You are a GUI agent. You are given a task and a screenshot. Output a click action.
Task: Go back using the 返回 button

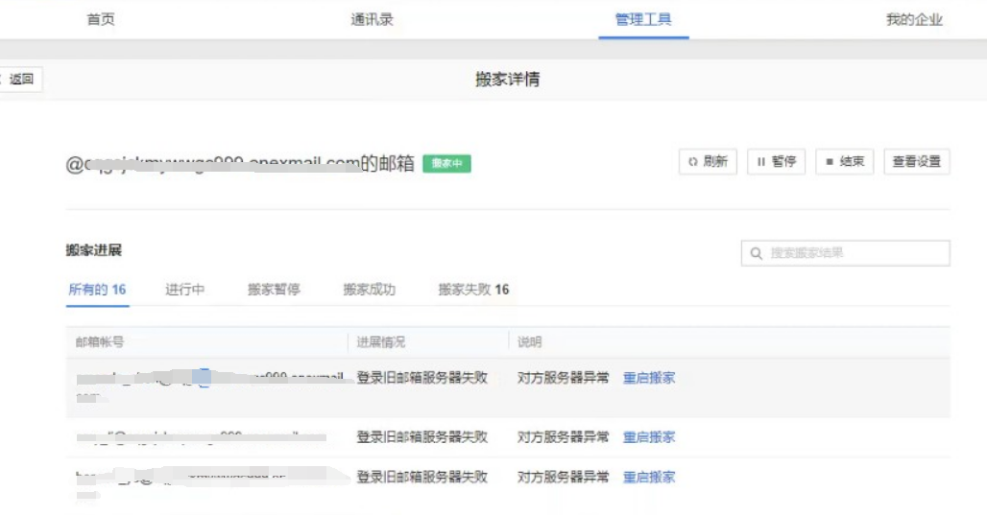click(x=20, y=80)
